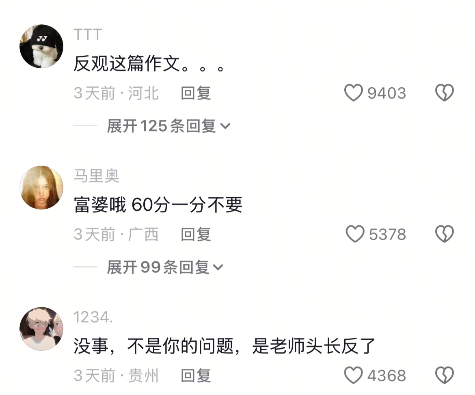Click the chevron beside 展开99条回复
Image resolution: width=475 pixels, height=395 pixels.
coord(218,268)
